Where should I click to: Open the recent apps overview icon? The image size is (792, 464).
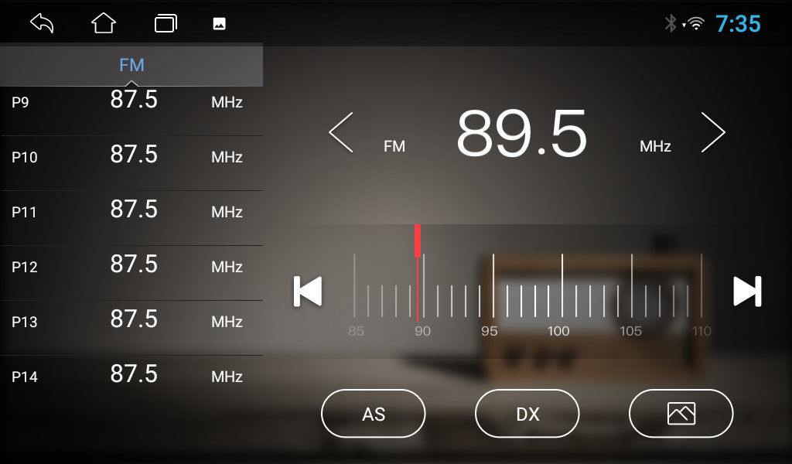[166, 23]
